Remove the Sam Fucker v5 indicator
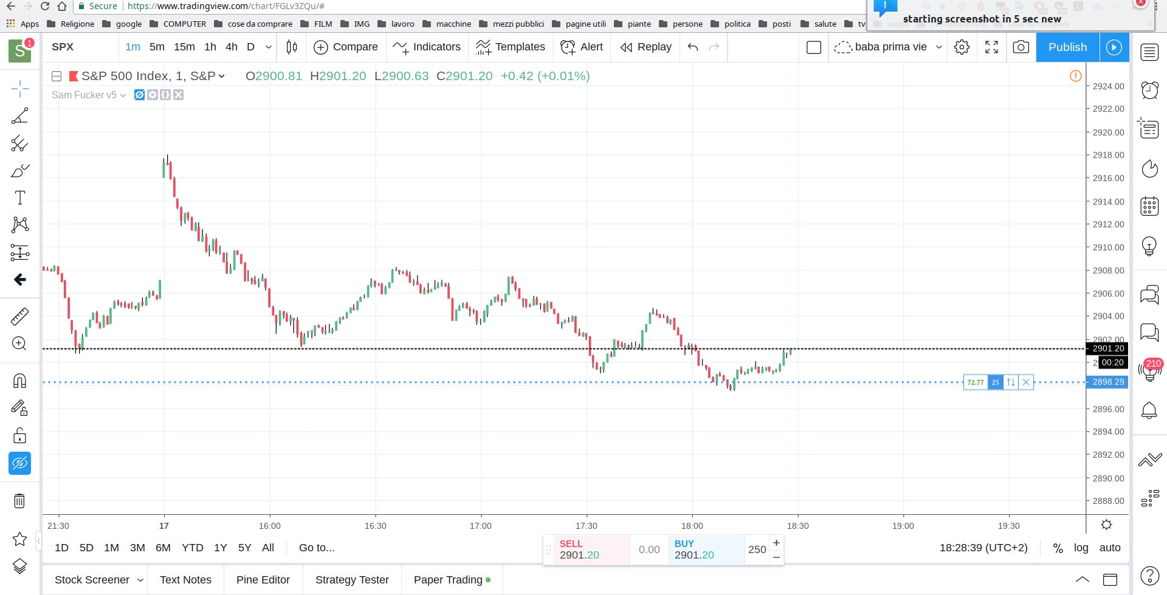1167x595 pixels. click(178, 95)
